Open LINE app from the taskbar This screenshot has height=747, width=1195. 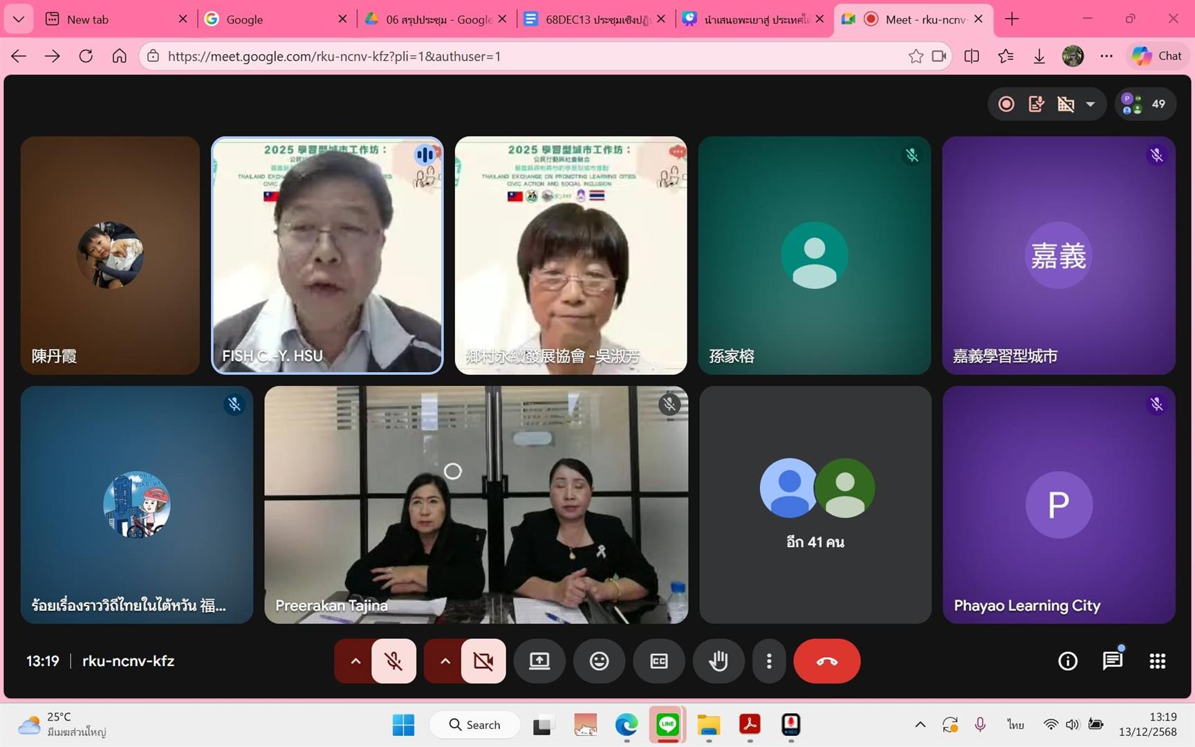667,724
